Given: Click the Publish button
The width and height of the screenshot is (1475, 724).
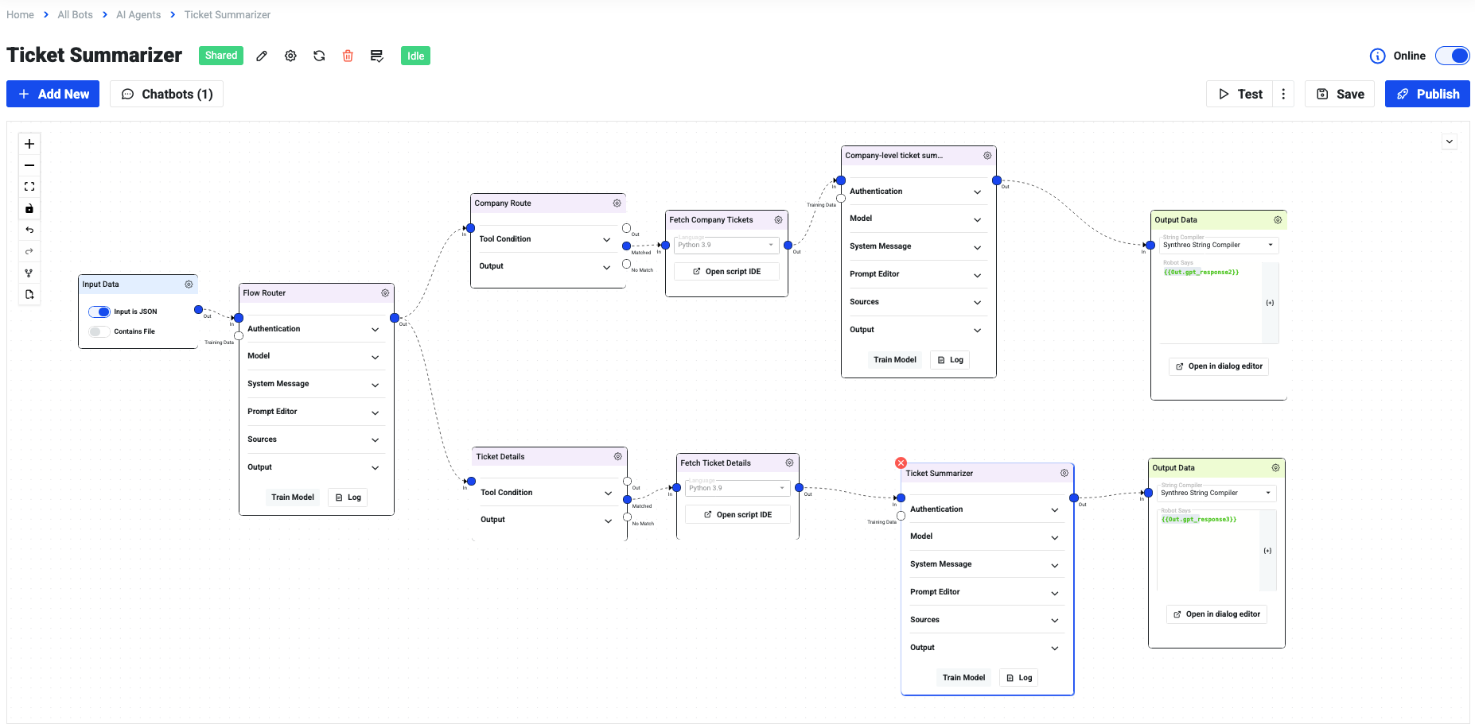Looking at the screenshot, I should 1427,94.
